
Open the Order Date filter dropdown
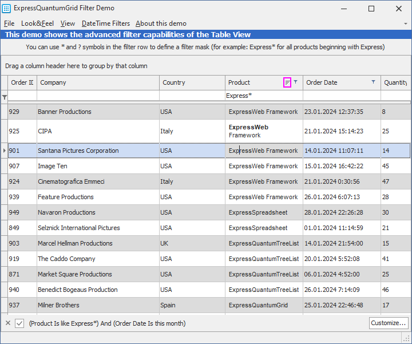(x=373, y=82)
